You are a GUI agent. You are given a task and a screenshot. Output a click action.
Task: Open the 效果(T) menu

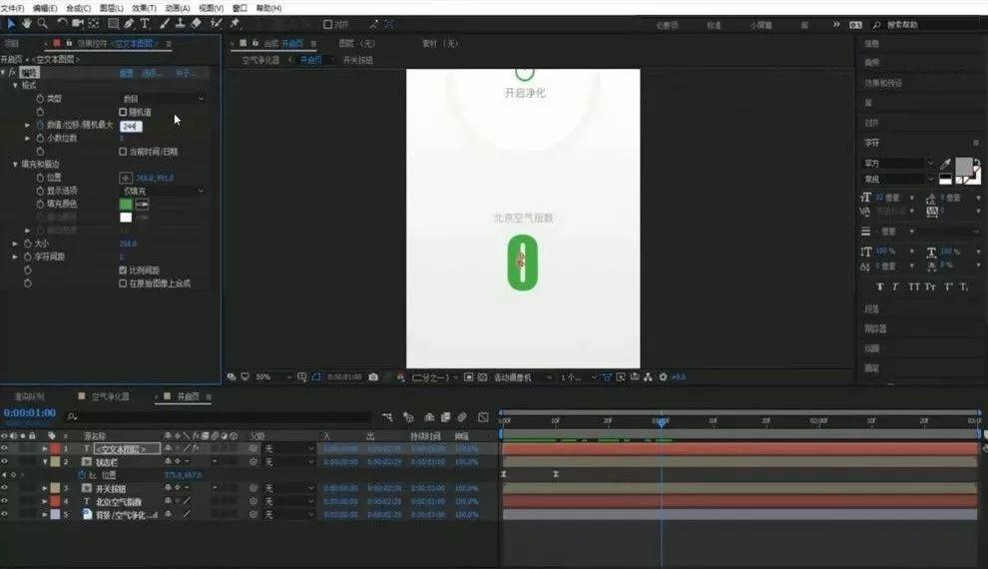pyautogui.click(x=145, y=8)
